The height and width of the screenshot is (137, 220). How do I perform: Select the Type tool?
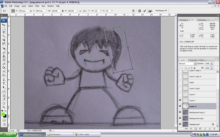pyautogui.click(x=4, y=84)
